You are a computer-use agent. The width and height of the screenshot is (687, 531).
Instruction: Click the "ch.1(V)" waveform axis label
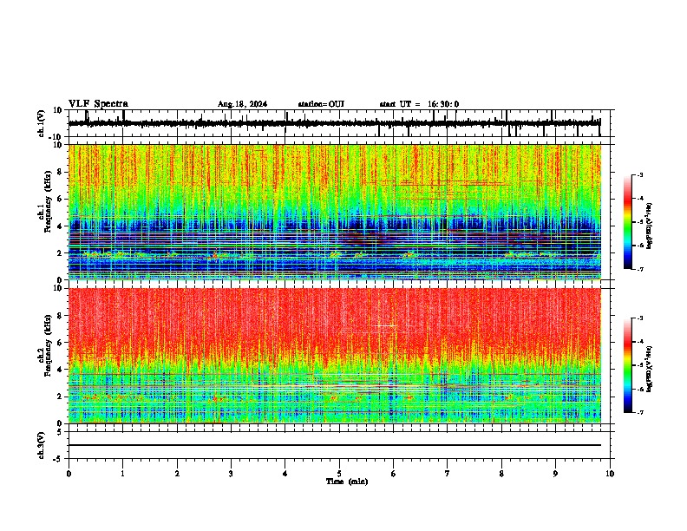(x=42, y=123)
